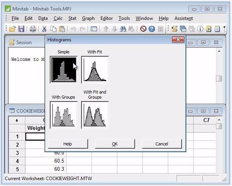232x186 pixels.
Task: Minimize the COOKIEWEIGHT worksheet window
Action: click(190, 111)
